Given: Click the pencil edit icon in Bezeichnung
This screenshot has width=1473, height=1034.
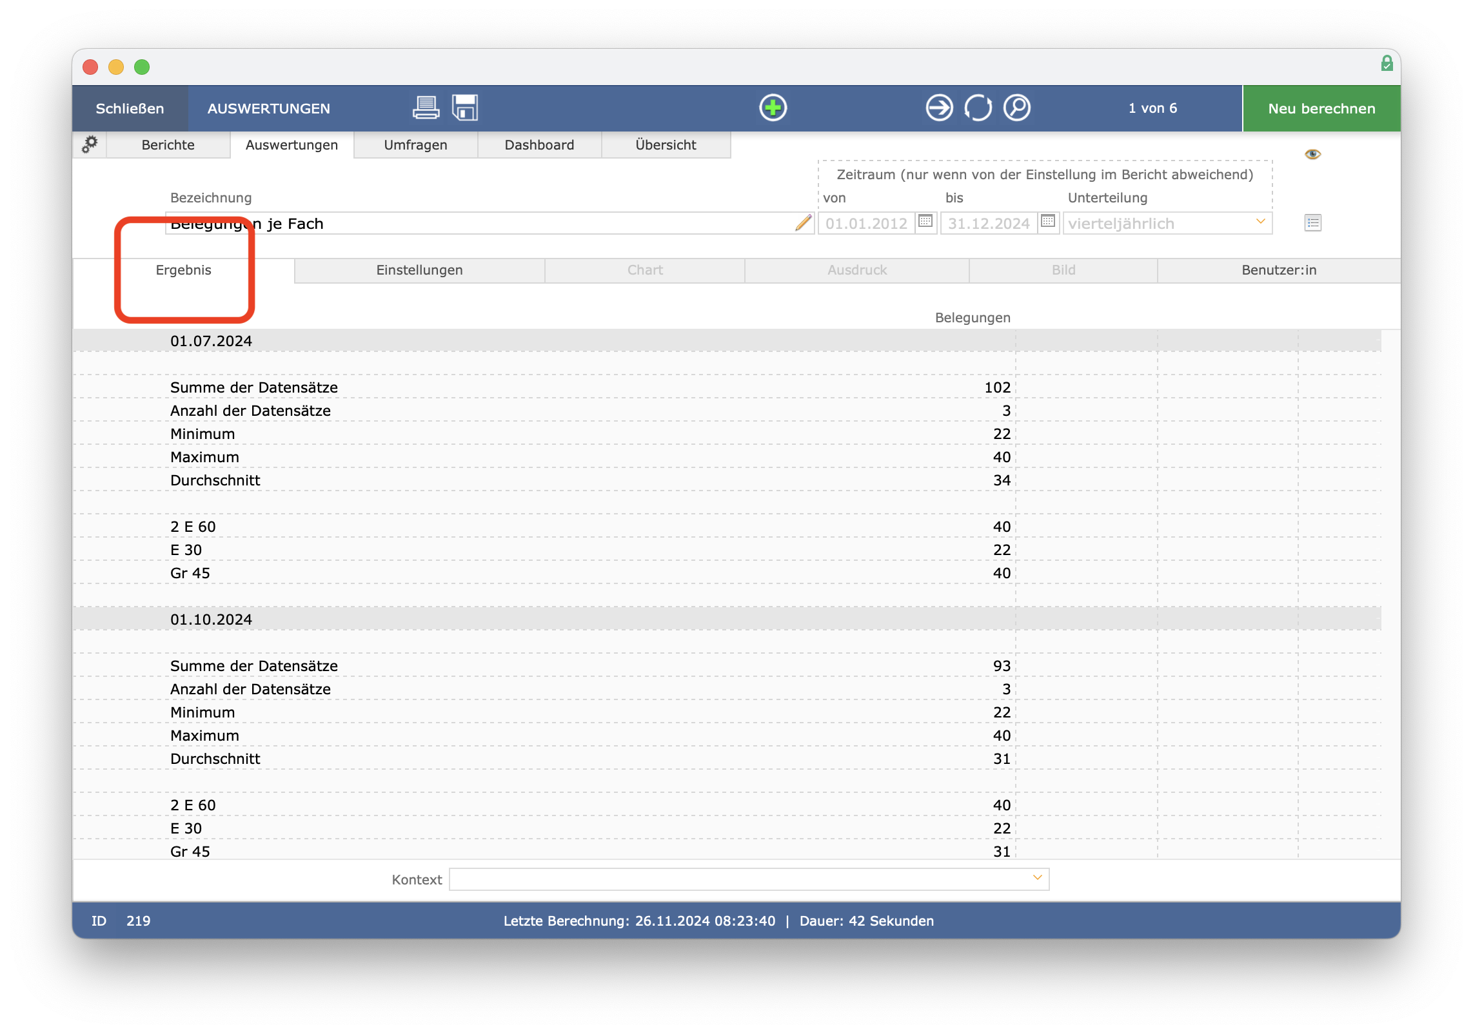Looking at the screenshot, I should click(x=803, y=223).
